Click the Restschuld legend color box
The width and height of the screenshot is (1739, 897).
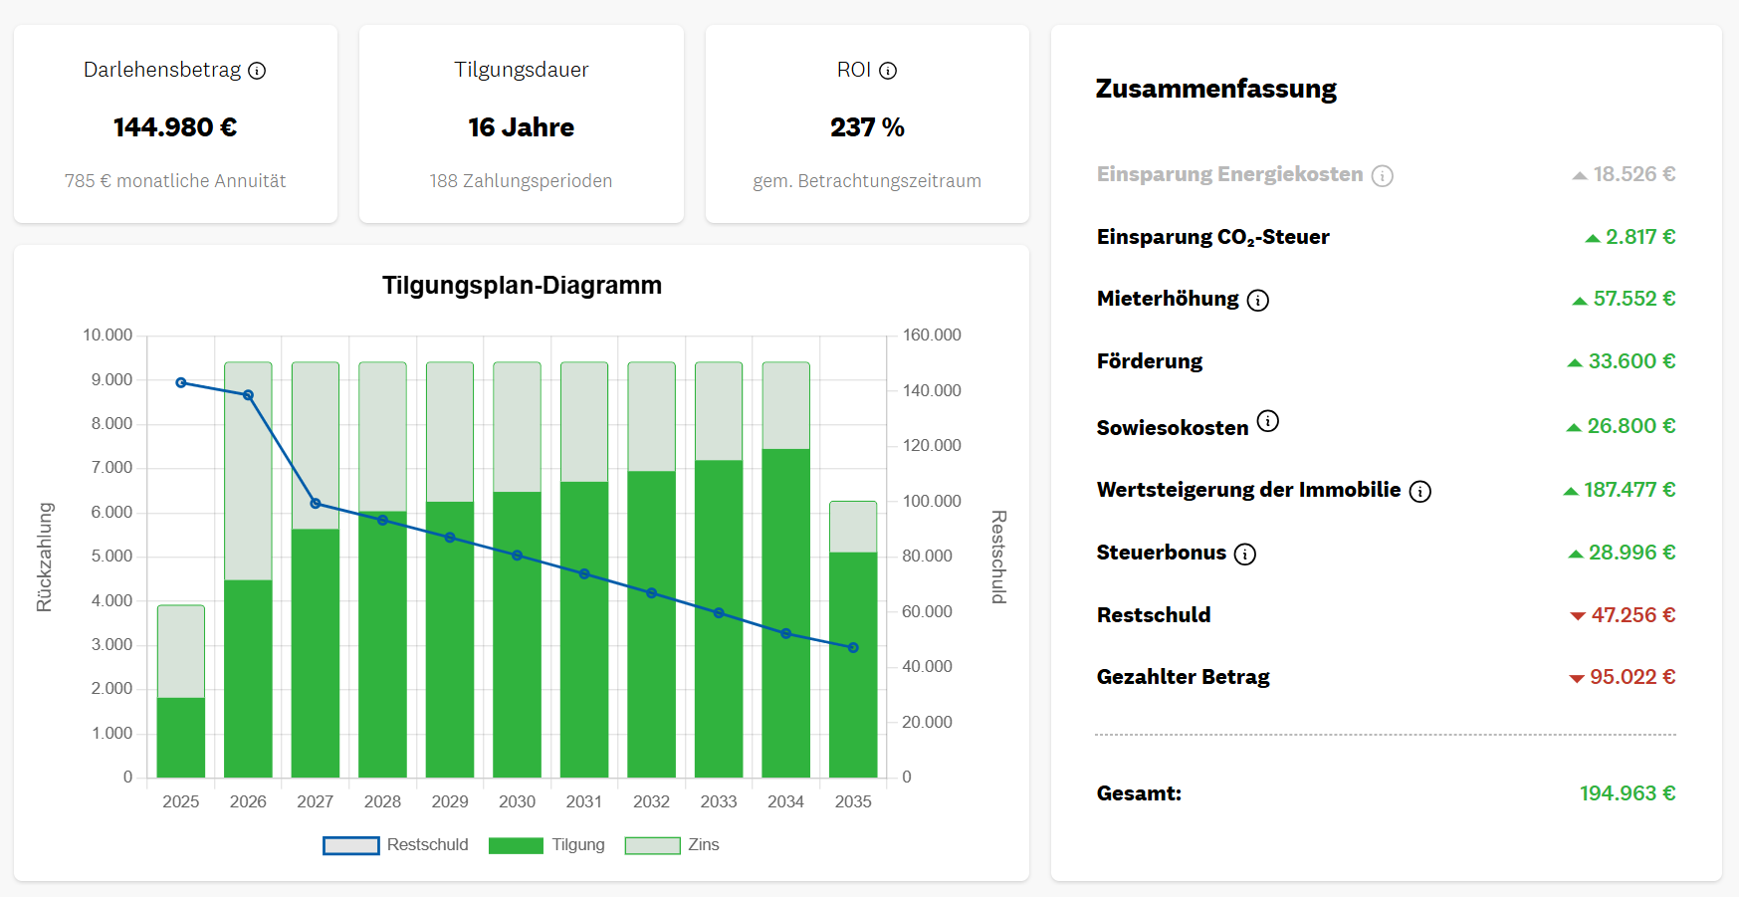click(351, 845)
